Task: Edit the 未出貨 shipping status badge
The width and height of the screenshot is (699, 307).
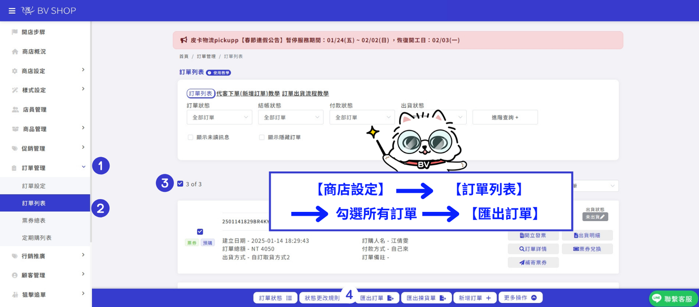Action: click(595, 217)
